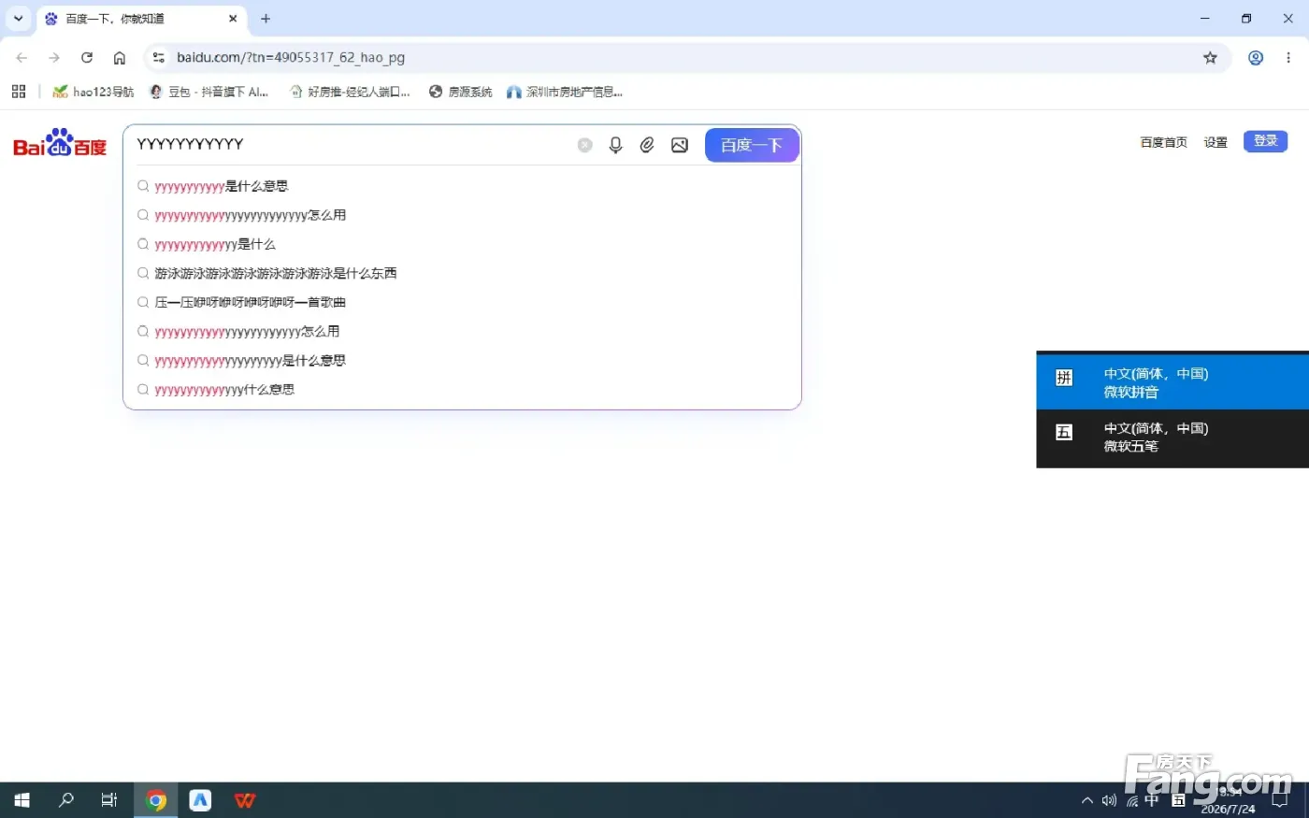The height and width of the screenshot is (818, 1309).
Task: Click the address bar URL
Action: click(x=291, y=58)
